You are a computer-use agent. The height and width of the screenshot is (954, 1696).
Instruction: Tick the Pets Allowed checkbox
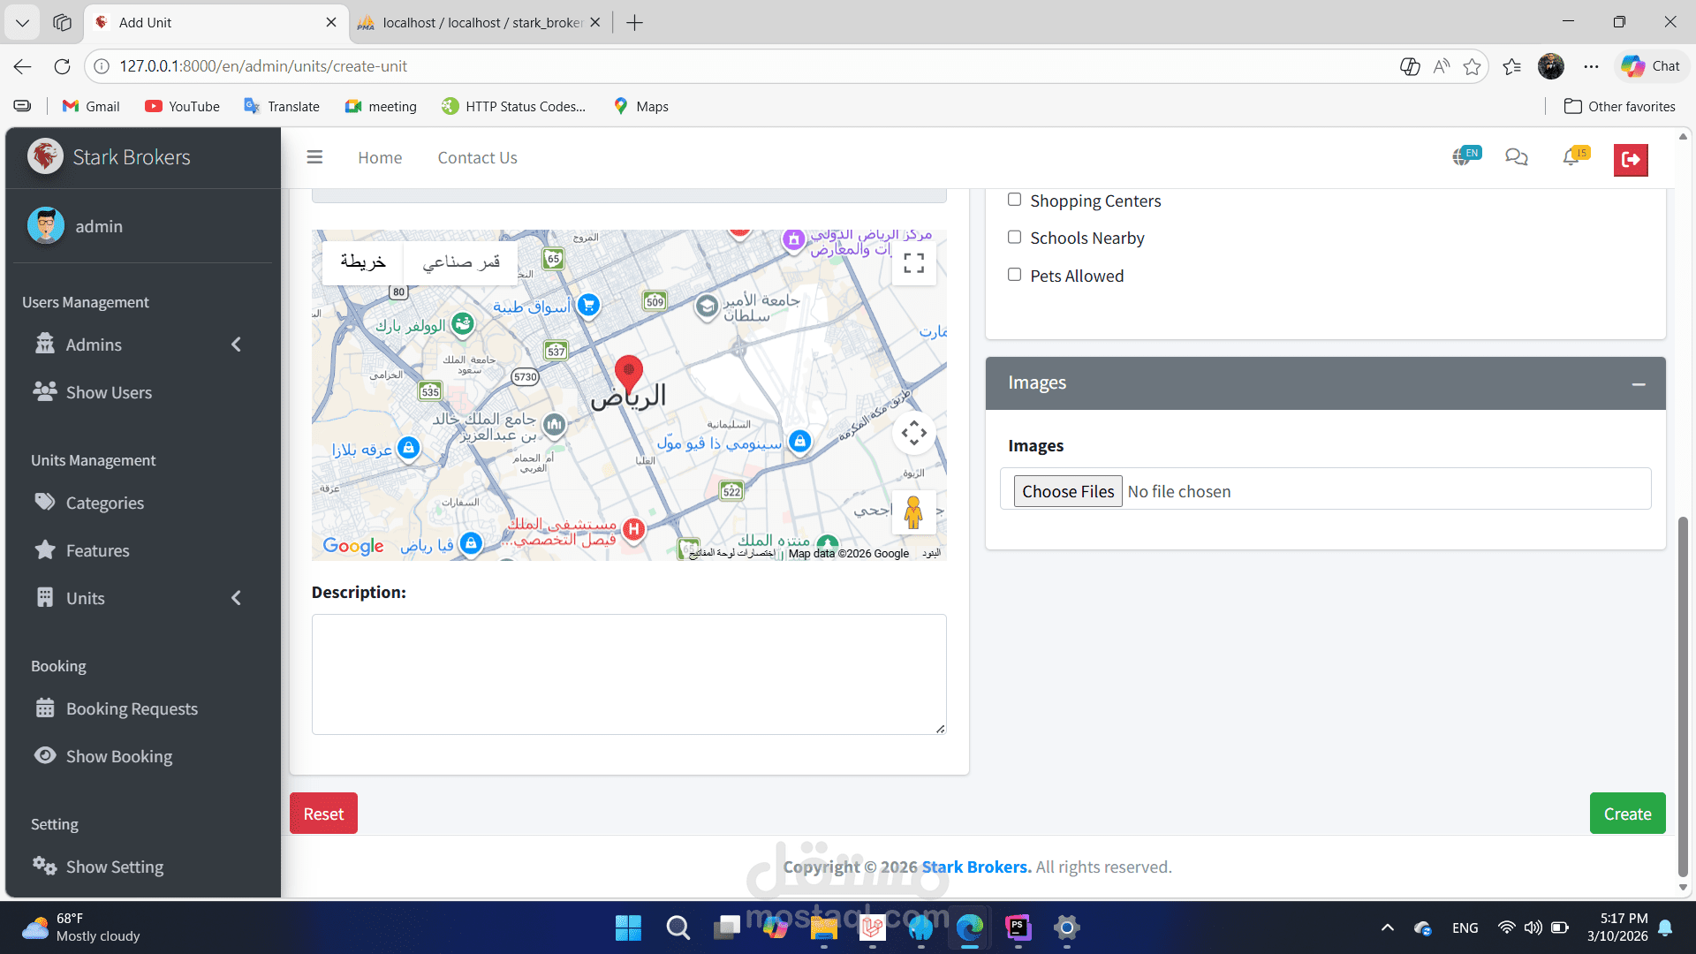pos(1015,275)
